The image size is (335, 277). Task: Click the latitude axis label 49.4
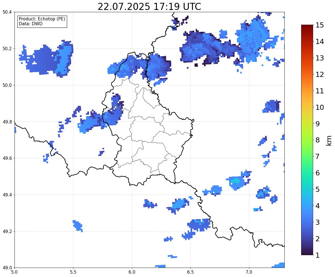(7, 195)
